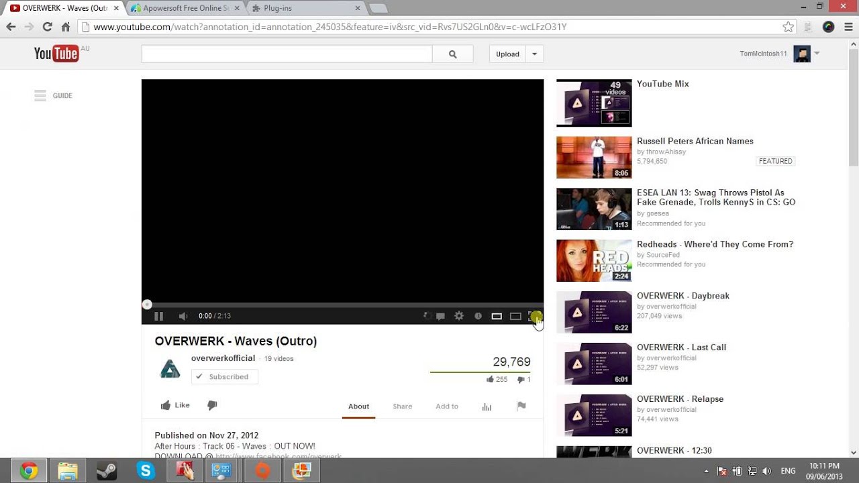Close the Plug-ins tab
This screenshot has height=483, width=859.
click(358, 8)
